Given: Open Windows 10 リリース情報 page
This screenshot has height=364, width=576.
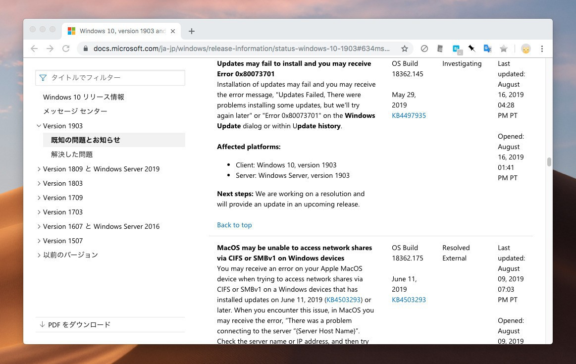Looking at the screenshot, I should tap(83, 97).
